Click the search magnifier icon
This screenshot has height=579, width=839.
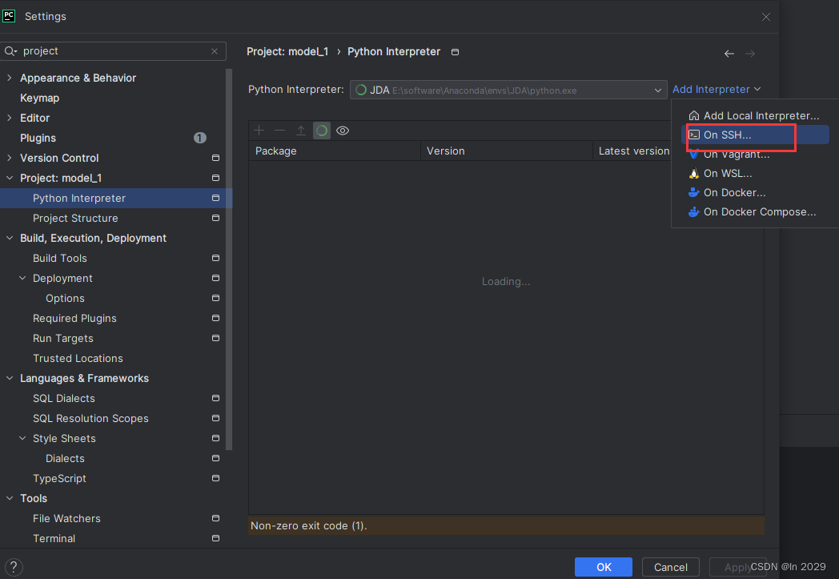(x=10, y=51)
